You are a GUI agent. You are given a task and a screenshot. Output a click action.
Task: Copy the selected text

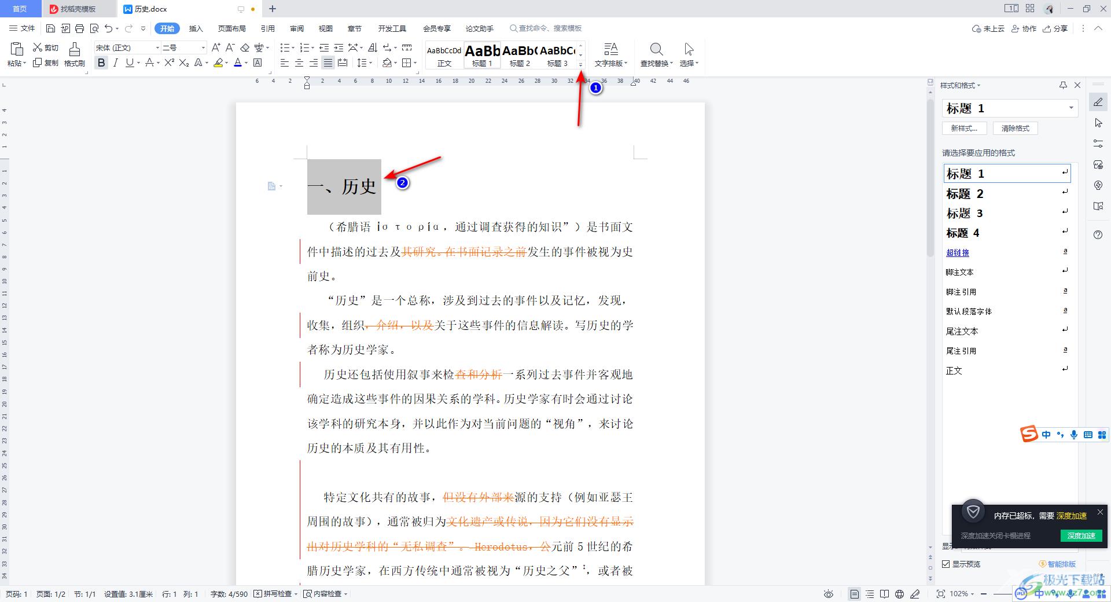(46, 63)
